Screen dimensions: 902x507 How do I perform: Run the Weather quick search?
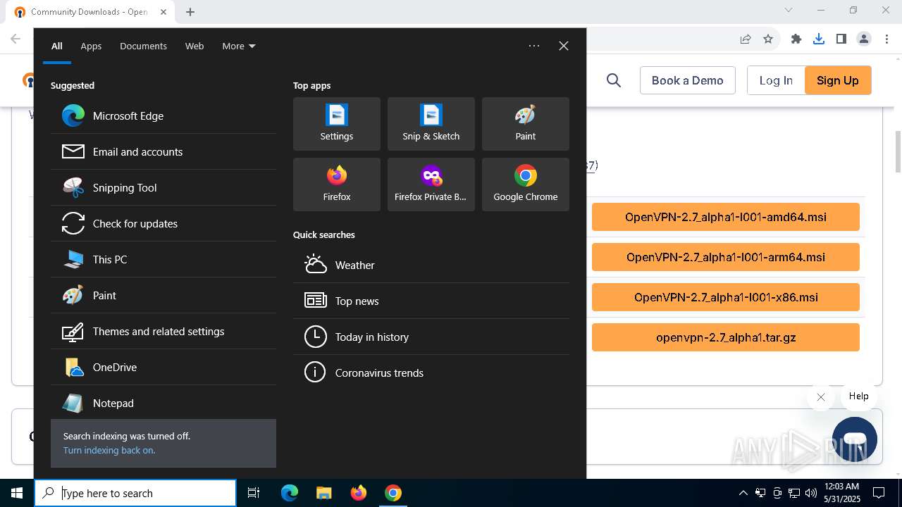(431, 265)
